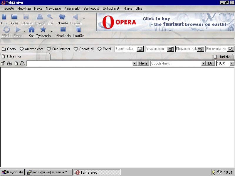
Task: Switch to mosh screen taskbar window
Action: point(49,172)
